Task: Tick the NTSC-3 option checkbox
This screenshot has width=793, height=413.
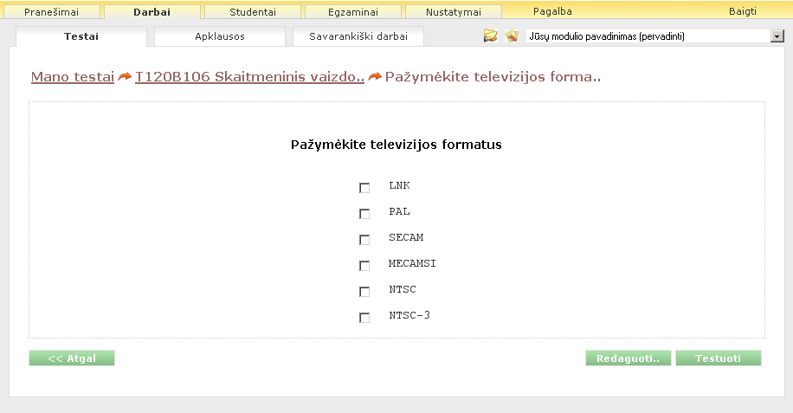Action: point(364,318)
